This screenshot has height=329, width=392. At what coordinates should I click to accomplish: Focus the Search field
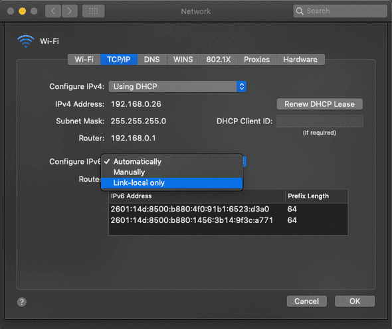(340, 11)
